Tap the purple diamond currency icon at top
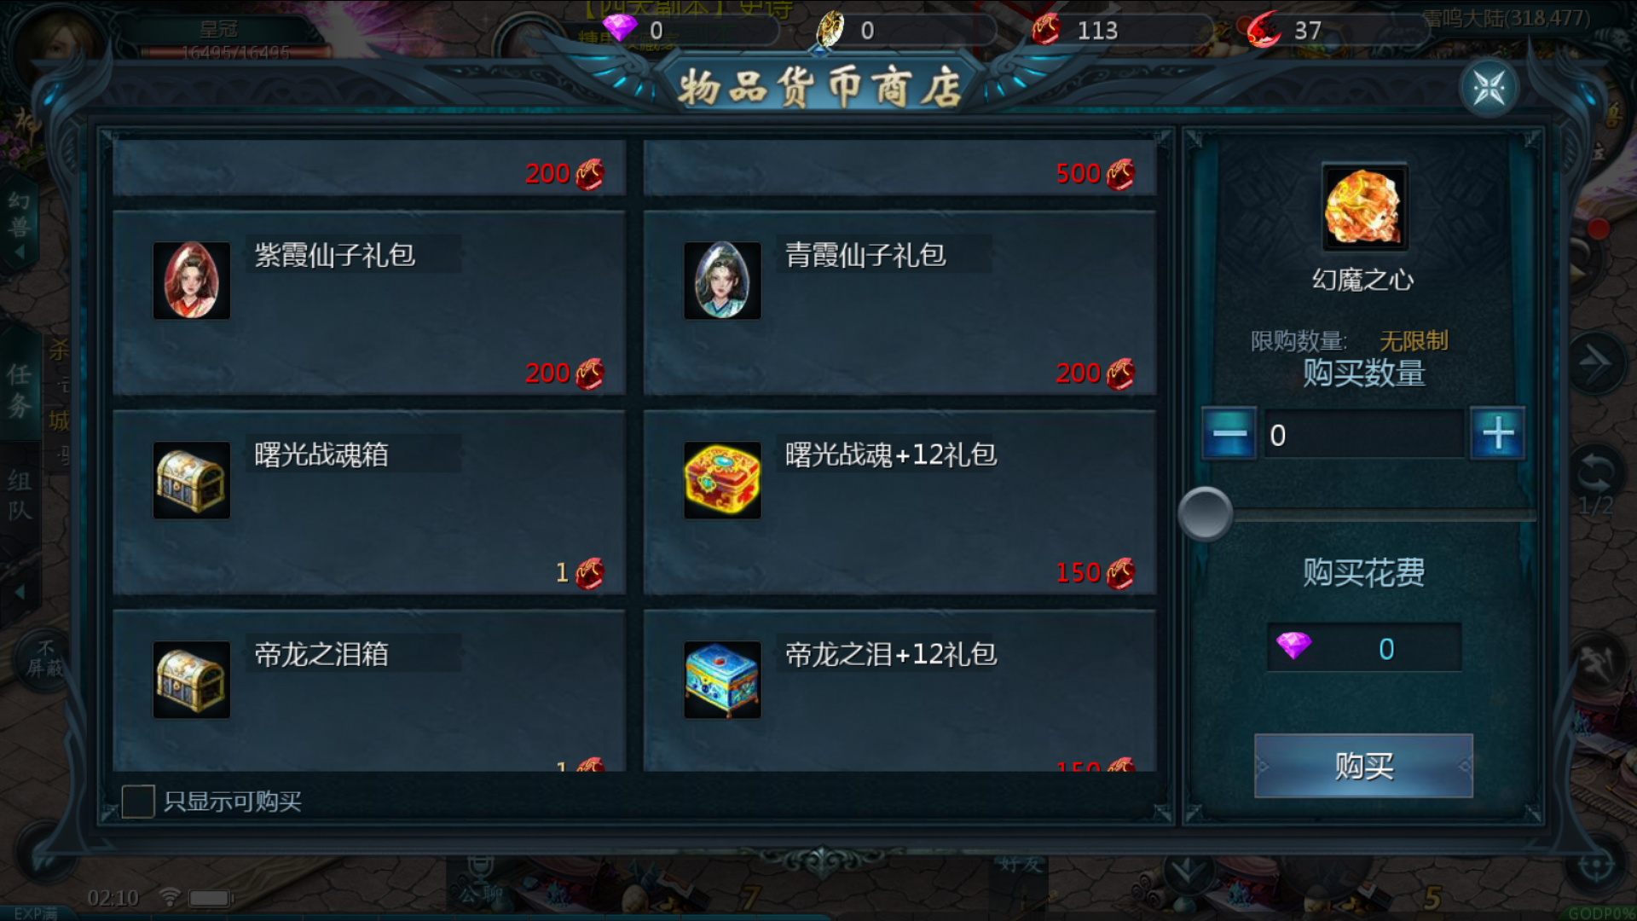The width and height of the screenshot is (1637, 921). tap(620, 29)
